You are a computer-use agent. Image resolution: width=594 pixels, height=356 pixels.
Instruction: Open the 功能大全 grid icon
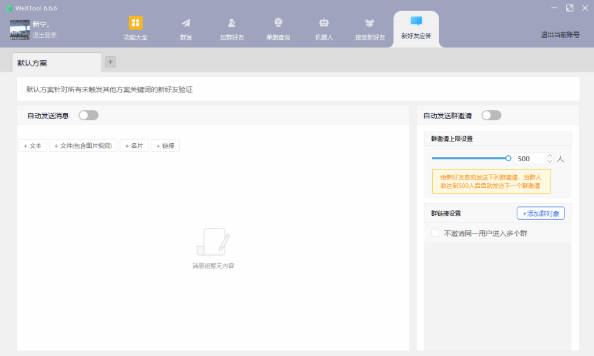(x=135, y=23)
